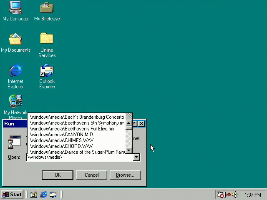The height and width of the screenshot is (200, 267).
Task: Choose Dance of the Sugar-Plum Fairy suggestion
Action: [77, 151]
